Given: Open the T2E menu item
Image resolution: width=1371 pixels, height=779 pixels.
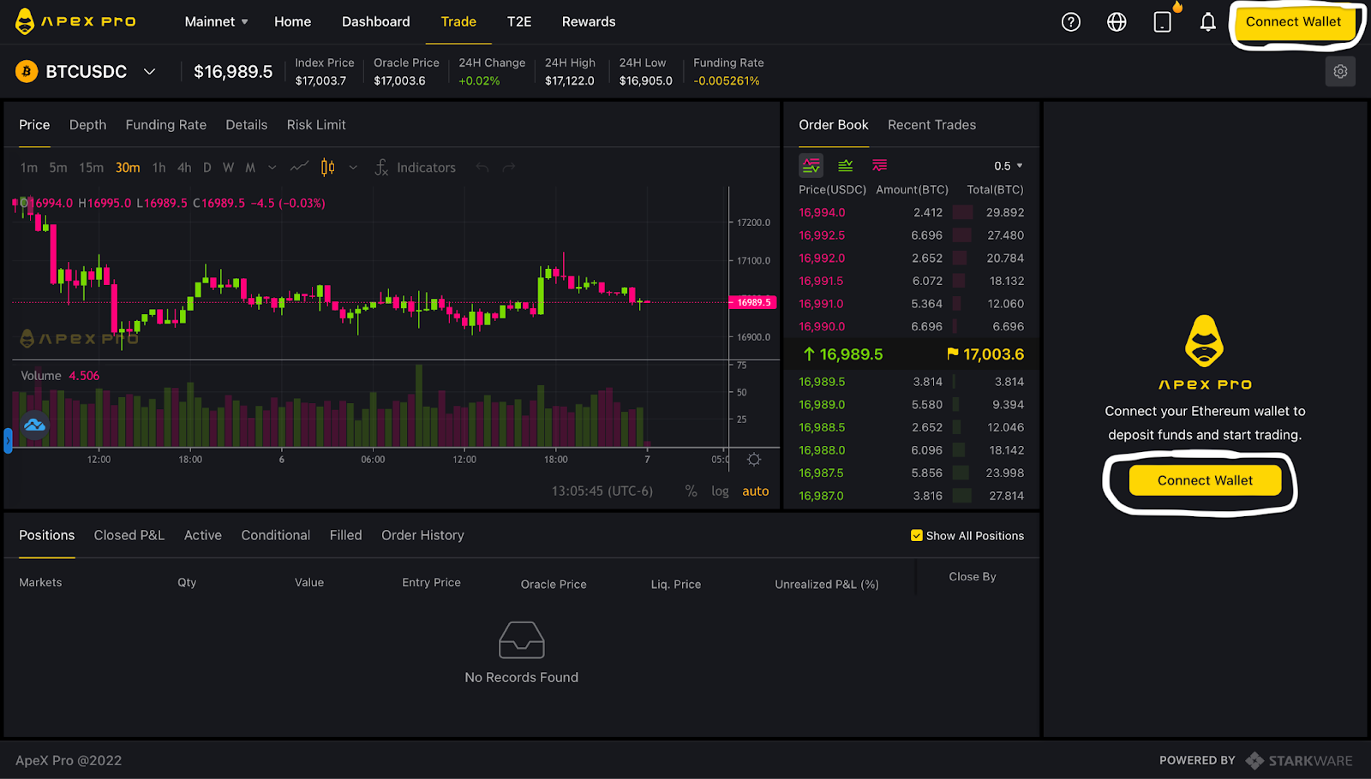Looking at the screenshot, I should 519,22.
